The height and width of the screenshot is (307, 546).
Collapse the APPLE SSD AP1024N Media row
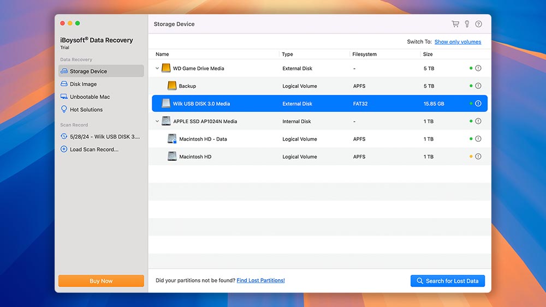157,122
